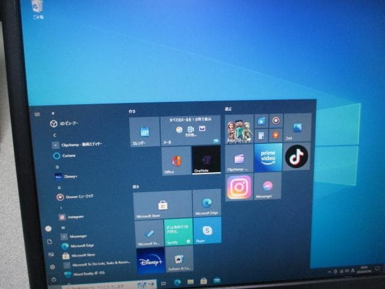
Task: Open the Power options button
Action: [x=54, y=279]
